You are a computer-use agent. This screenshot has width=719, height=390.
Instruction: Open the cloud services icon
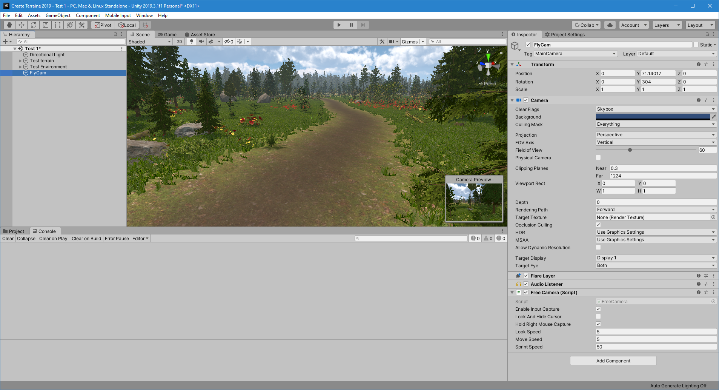610,25
